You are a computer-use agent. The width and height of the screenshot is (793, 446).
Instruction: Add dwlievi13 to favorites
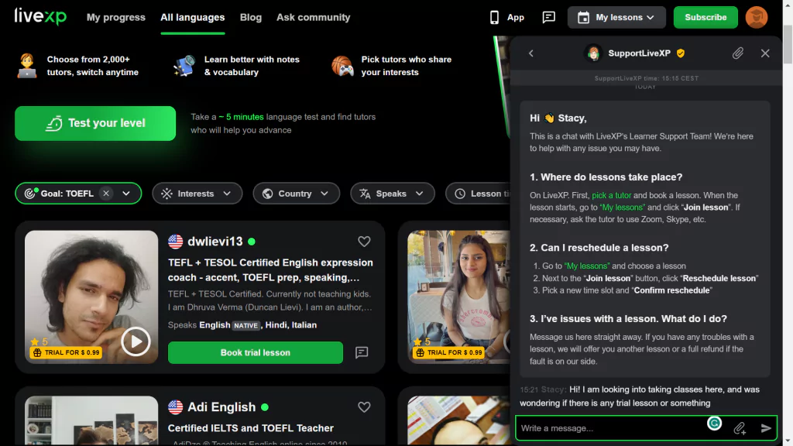pyautogui.click(x=364, y=242)
